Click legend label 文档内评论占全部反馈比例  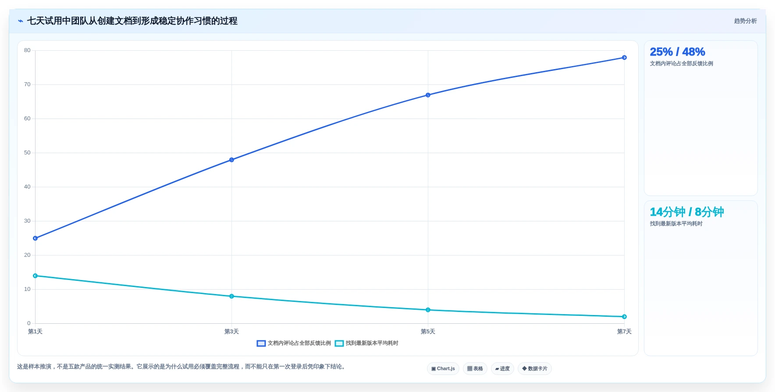pyautogui.click(x=299, y=343)
